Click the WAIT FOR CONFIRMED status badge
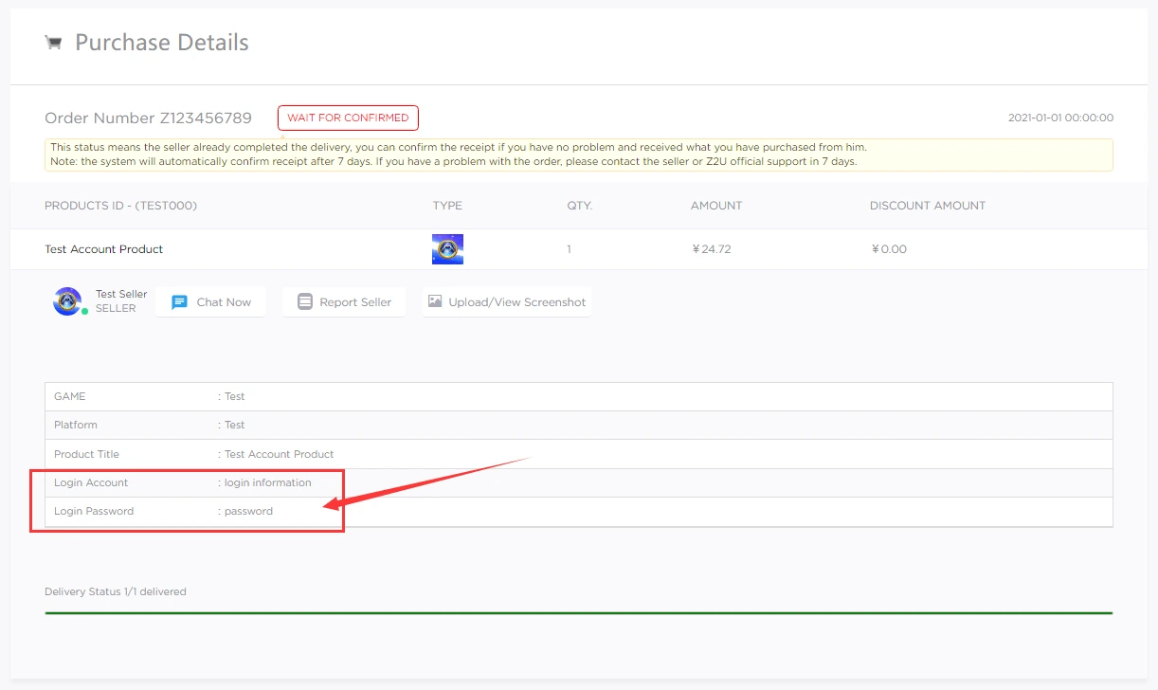The height and width of the screenshot is (690, 1158). (x=348, y=118)
